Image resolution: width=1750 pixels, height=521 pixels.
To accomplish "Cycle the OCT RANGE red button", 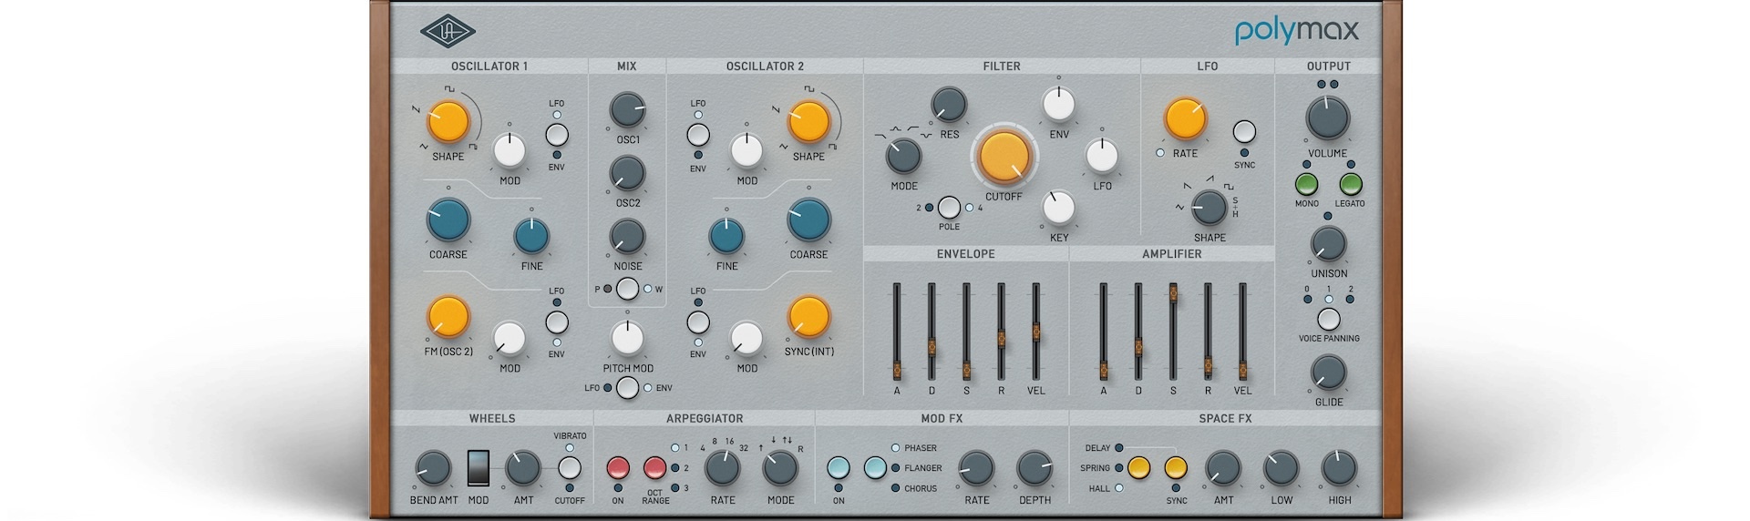I will point(654,468).
